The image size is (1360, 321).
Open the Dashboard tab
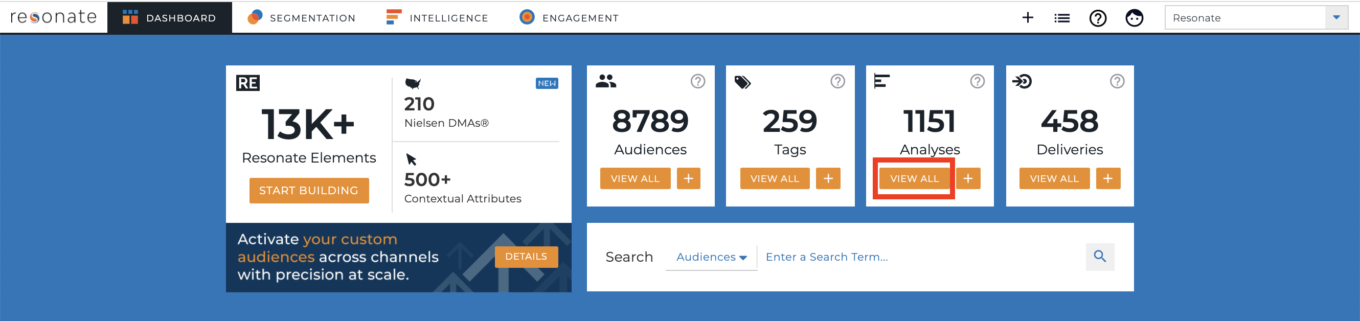coord(169,18)
